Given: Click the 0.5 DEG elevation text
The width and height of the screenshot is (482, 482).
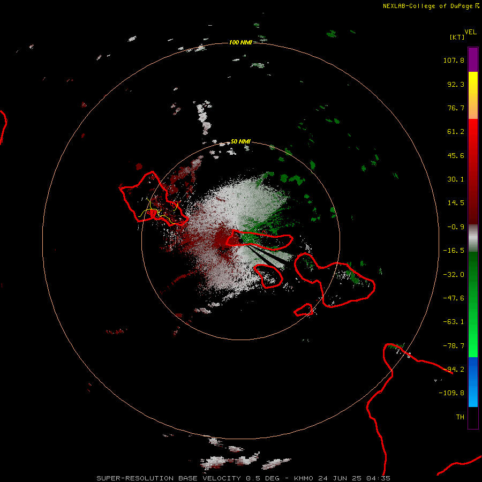Looking at the screenshot, I should pos(265,478).
